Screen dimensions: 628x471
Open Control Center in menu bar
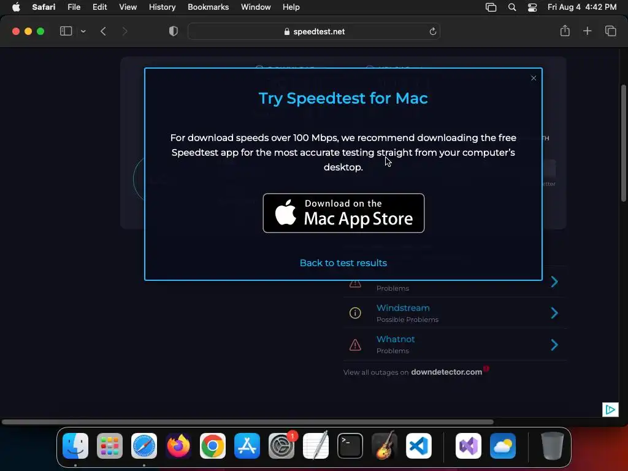(x=532, y=7)
